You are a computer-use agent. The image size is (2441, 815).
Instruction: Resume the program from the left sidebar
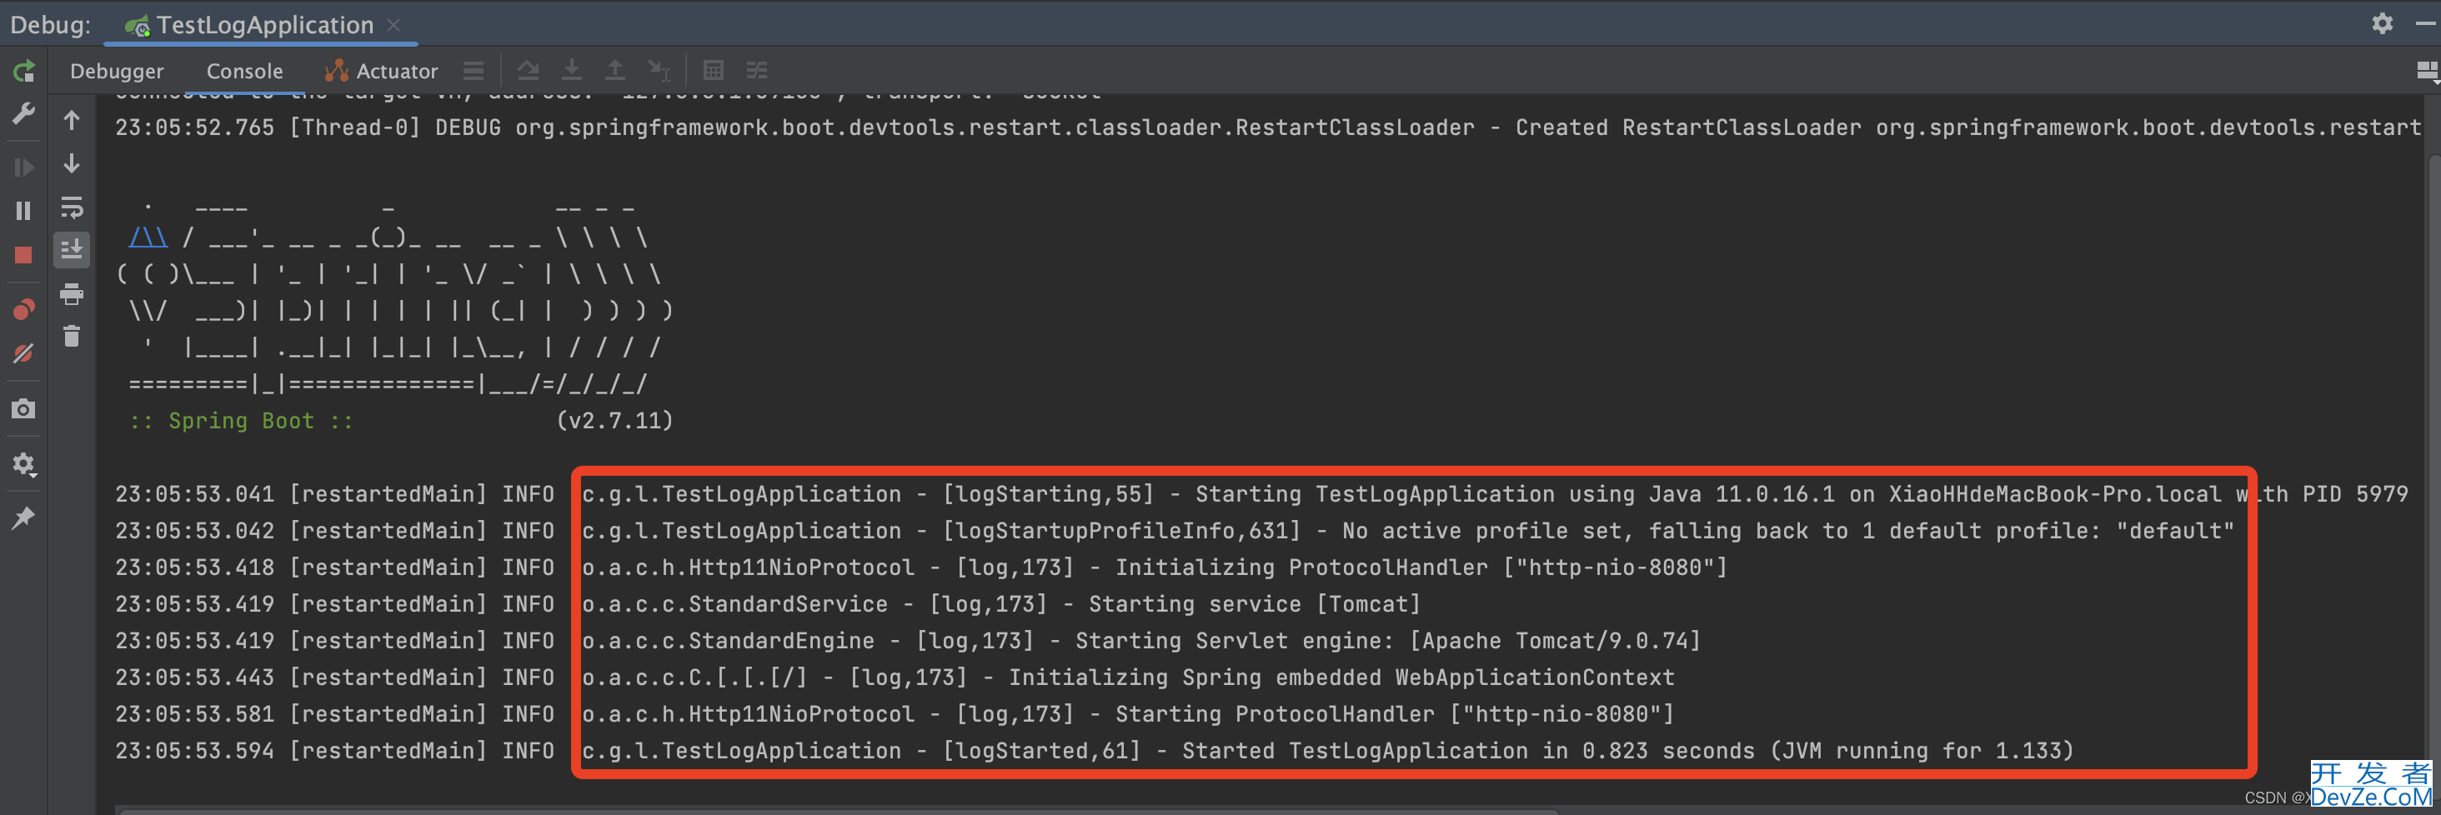(23, 167)
